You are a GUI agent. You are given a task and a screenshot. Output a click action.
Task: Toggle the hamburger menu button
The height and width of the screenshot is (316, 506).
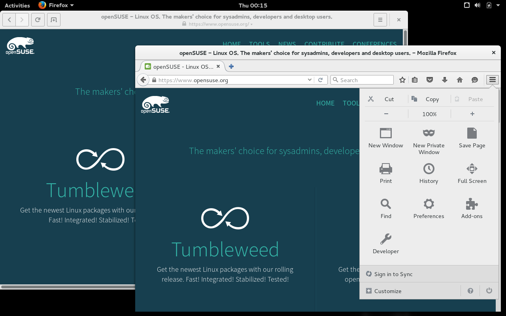(492, 80)
